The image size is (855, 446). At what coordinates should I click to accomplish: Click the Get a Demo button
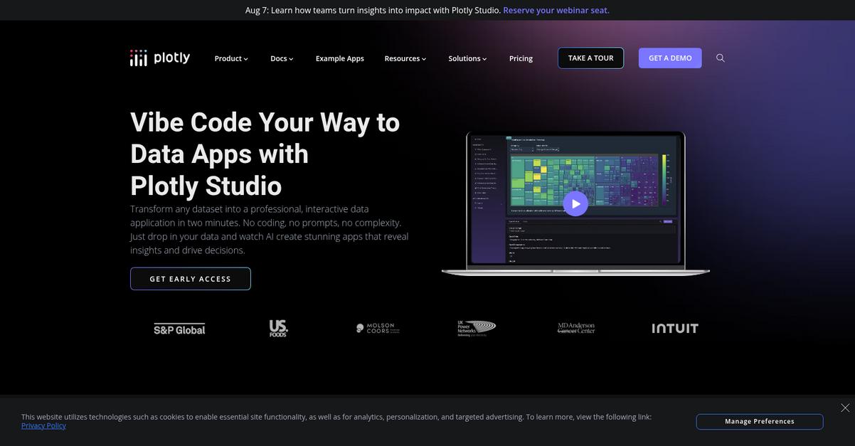pyautogui.click(x=670, y=58)
